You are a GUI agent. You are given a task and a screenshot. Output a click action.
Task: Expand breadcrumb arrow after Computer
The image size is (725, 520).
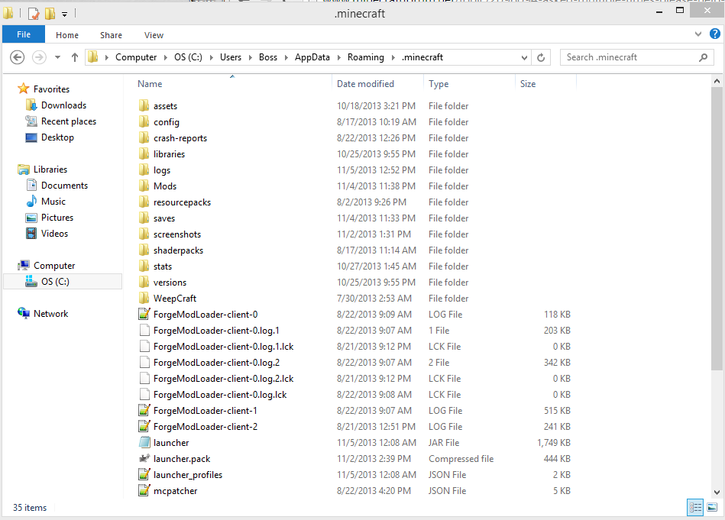point(165,57)
